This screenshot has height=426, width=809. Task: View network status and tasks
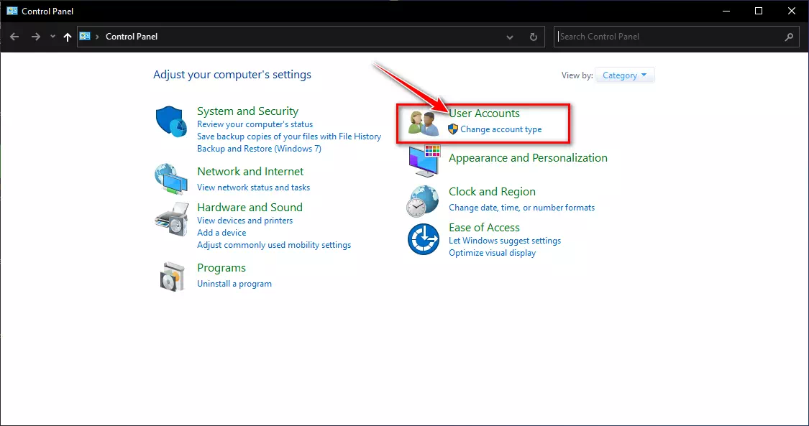253,187
